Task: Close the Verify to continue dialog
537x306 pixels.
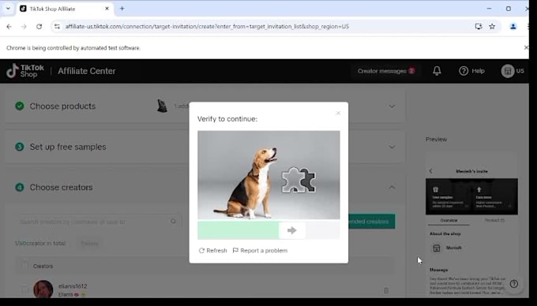Action: tap(338, 113)
